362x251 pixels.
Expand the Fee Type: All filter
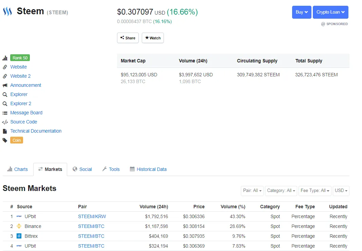click(315, 191)
